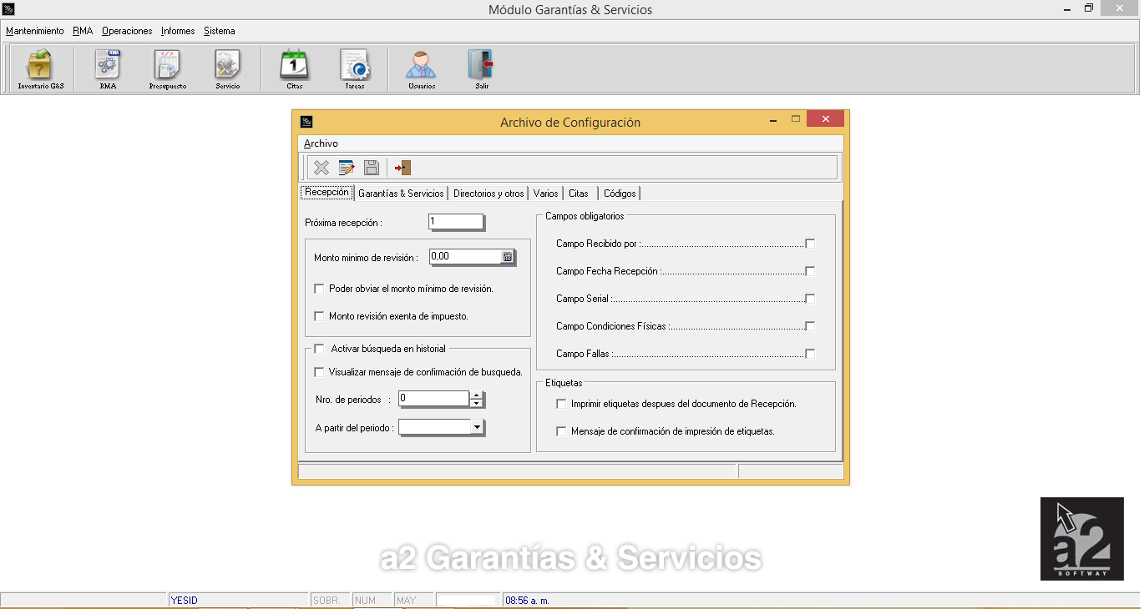The height and width of the screenshot is (609, 1144).
Task: Click the RMA toolbar icon
Action: click(x=108, y=67)
